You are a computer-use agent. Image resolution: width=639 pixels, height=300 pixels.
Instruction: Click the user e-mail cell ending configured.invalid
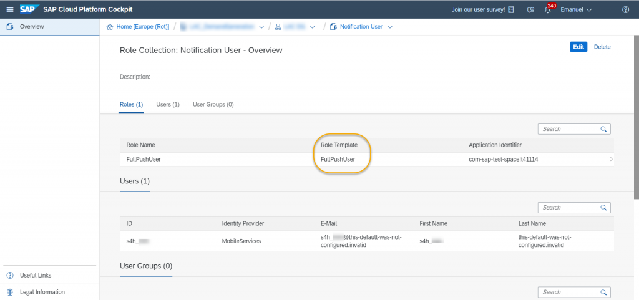[361, 241]
